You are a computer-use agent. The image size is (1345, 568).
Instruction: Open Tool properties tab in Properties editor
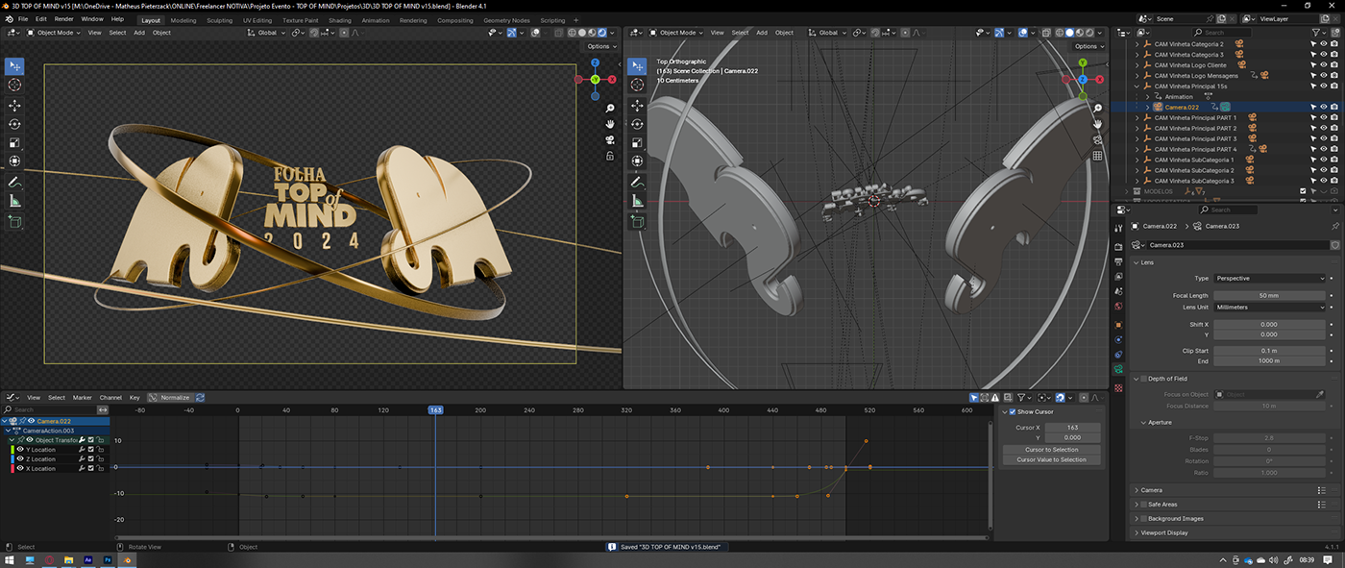click(x=1118, y=228)
